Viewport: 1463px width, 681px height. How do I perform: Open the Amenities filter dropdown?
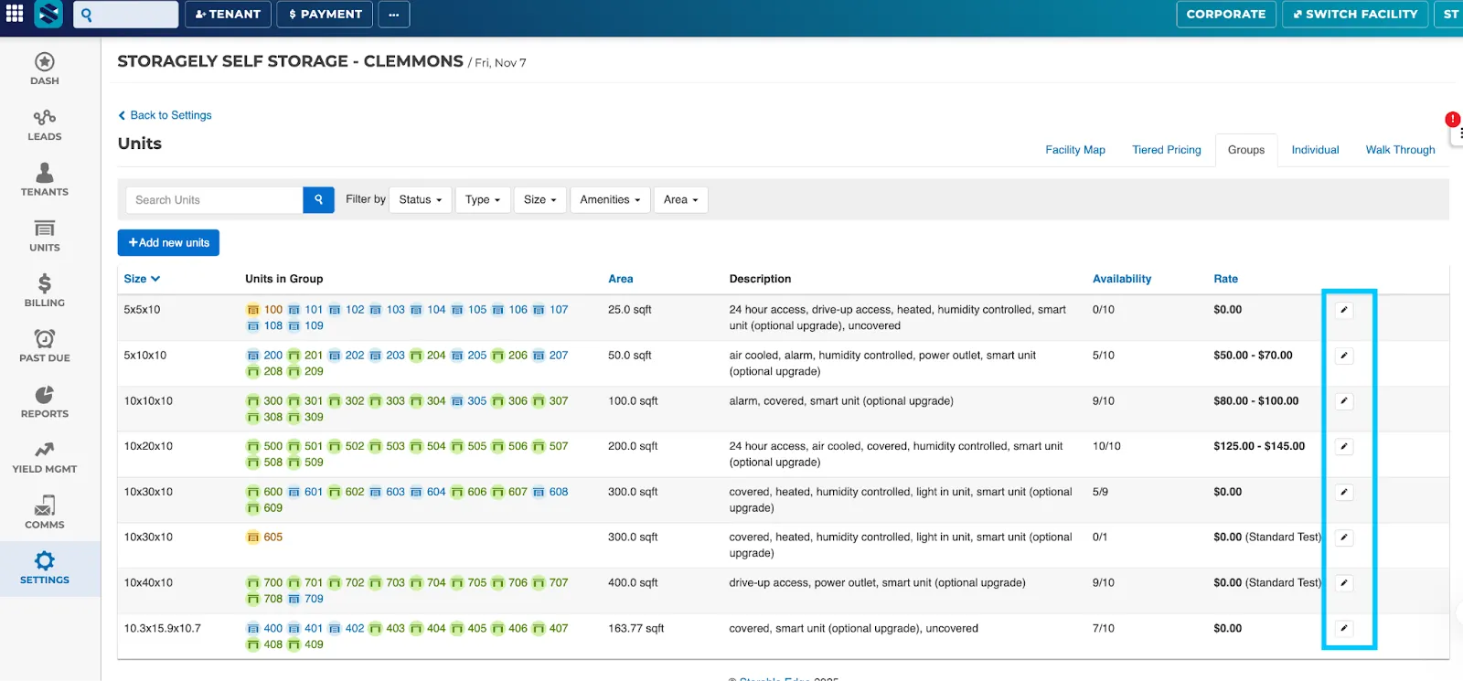(x=610, y=199)
